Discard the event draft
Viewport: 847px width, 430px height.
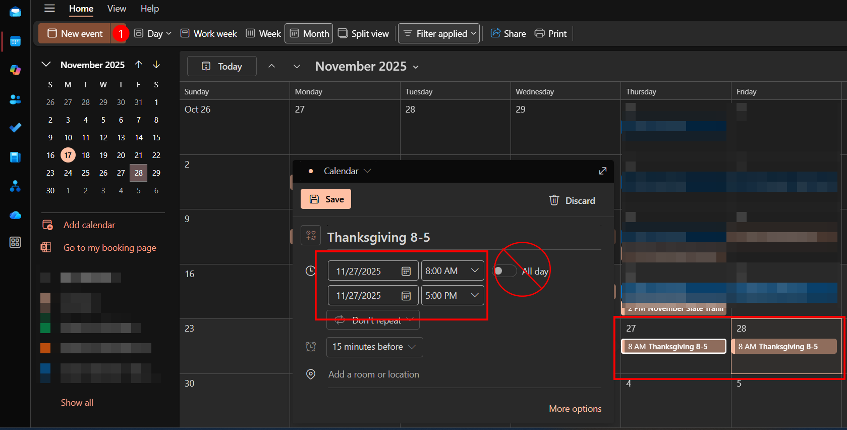click(572, 200)
